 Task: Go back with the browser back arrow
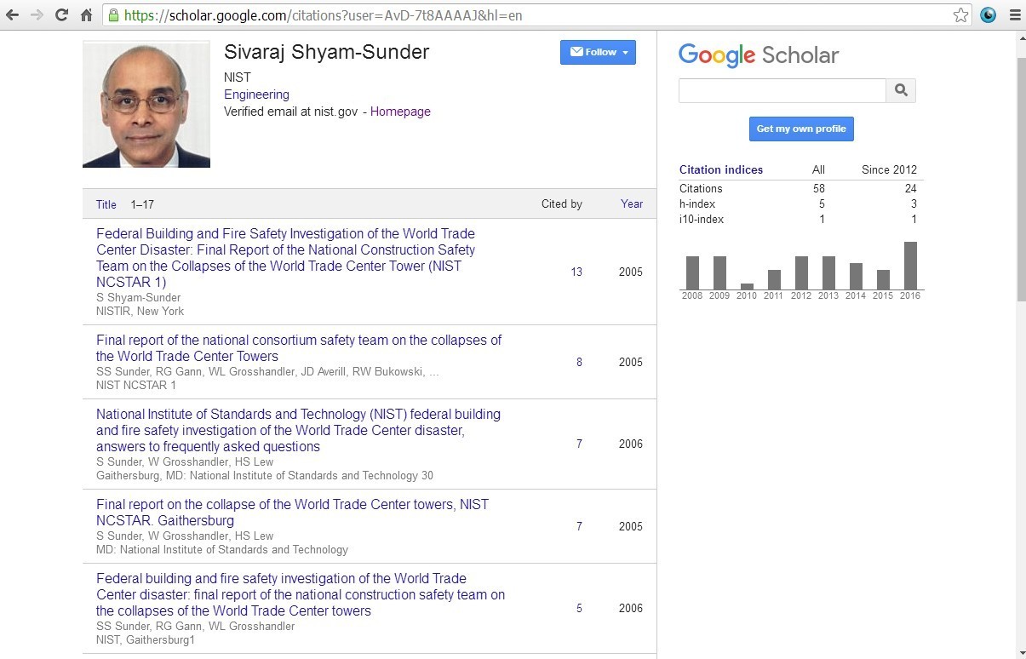point(12,14)
